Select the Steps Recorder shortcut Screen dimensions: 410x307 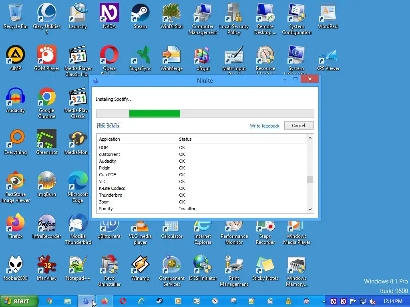pyautogui.click(x=265, y=232)
